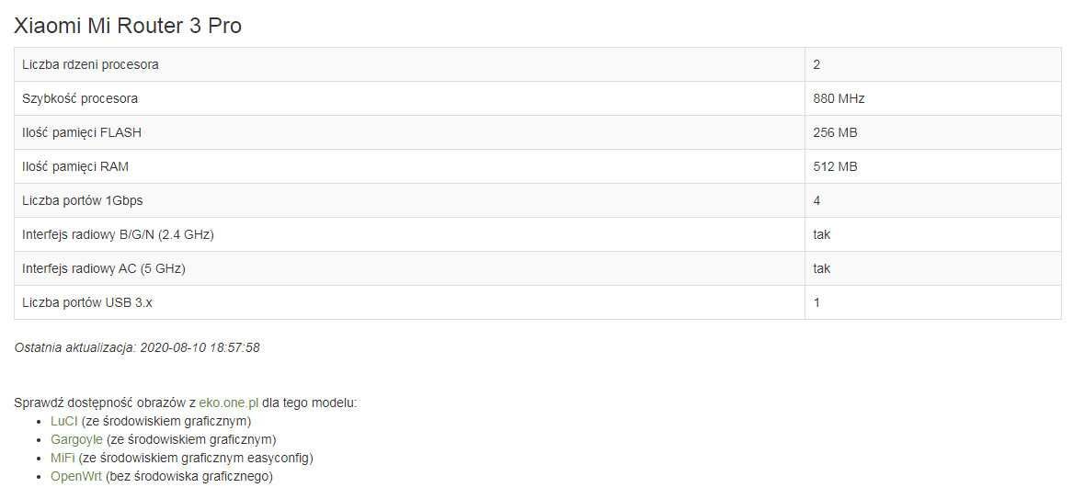
Task: Click the 880 MHz value cell
Action: pos(932,98)
